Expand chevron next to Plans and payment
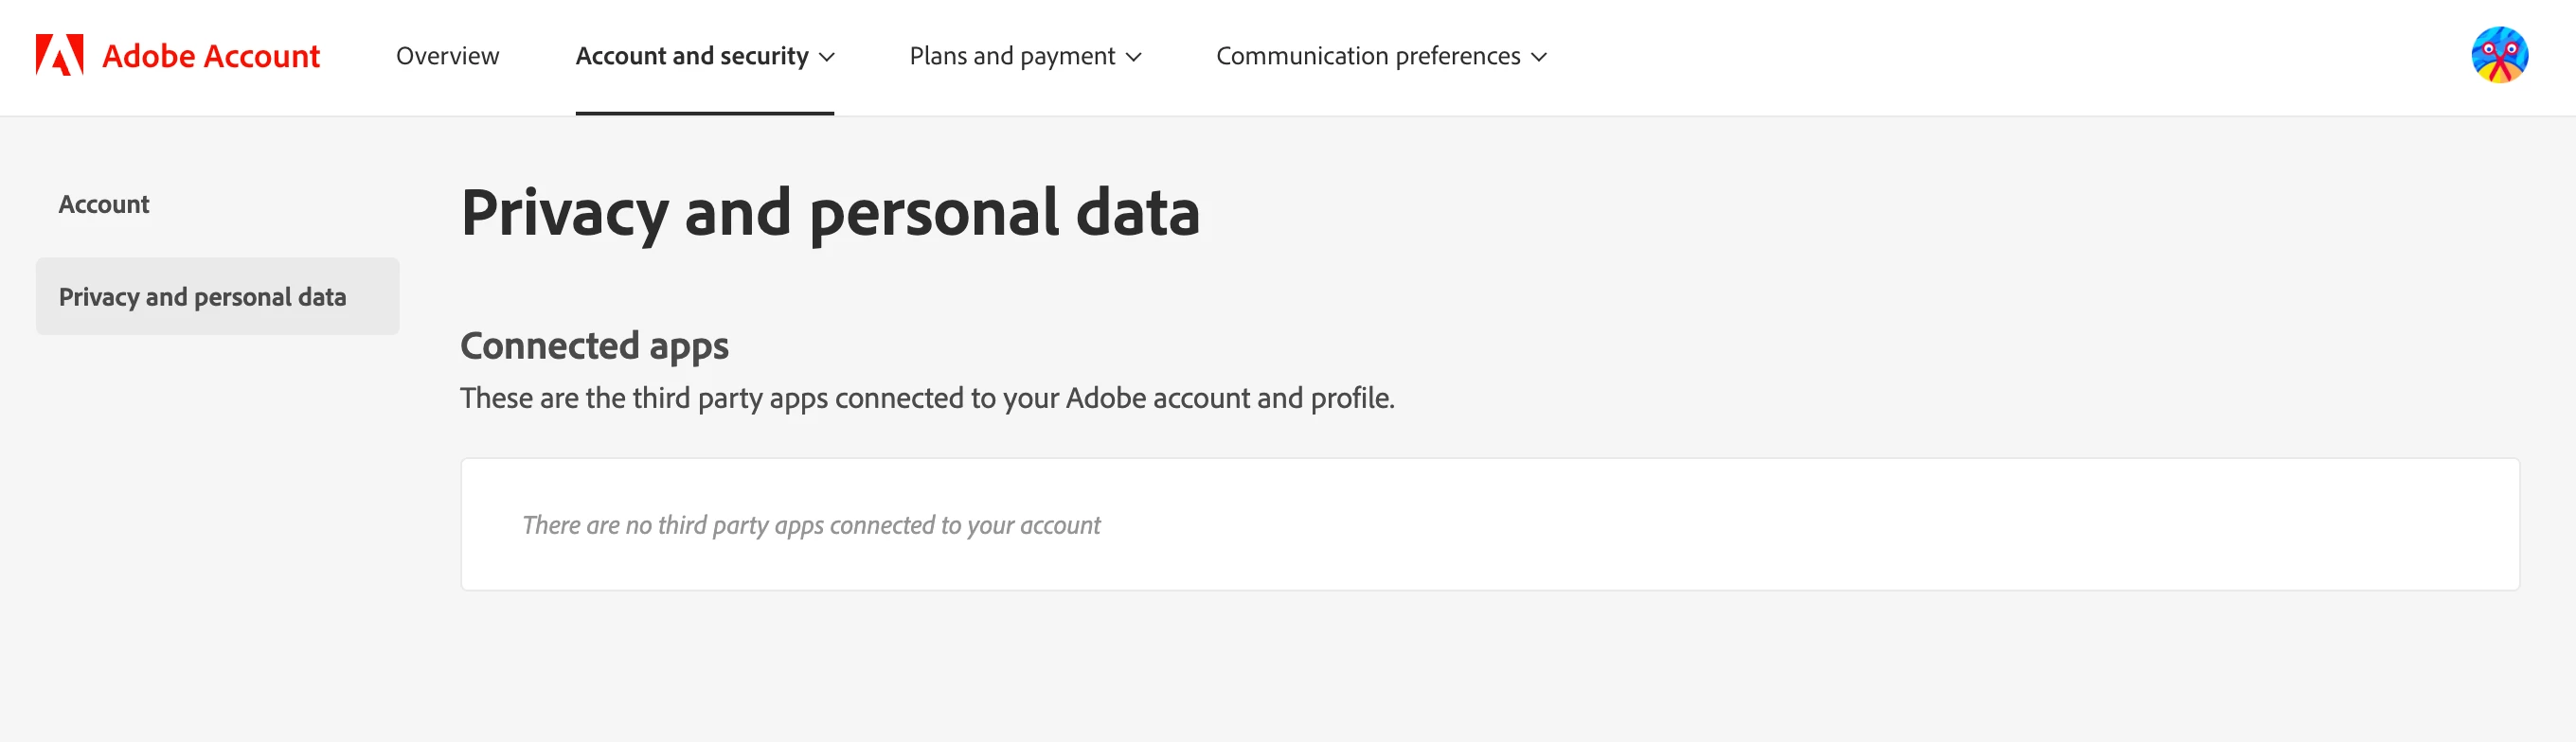Image resolution: width=2576 pixels, height=742 pixels. [x=1133, y=57]
